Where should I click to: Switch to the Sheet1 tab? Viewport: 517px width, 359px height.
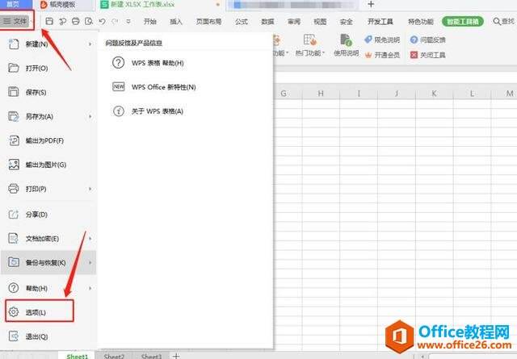pos(78,356)
